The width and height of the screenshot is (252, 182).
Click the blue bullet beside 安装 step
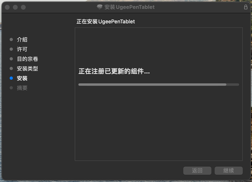tap(11, 78)
